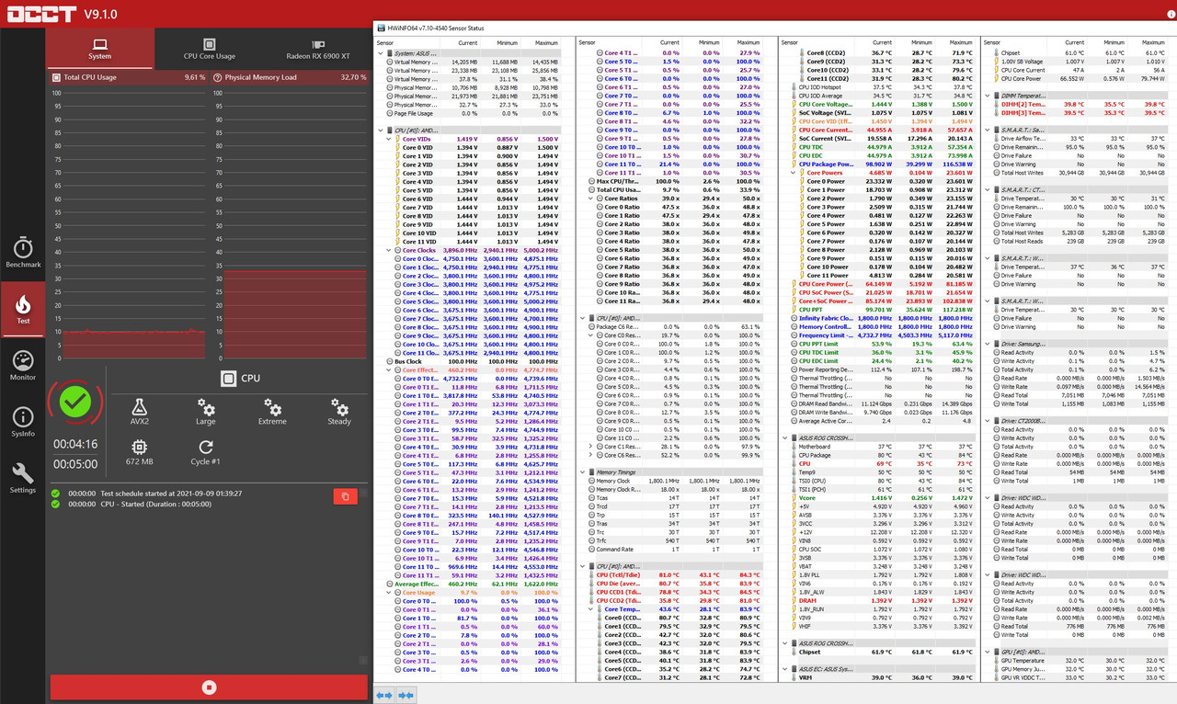This screenshot has height=704, width=1177.
Task: Collapse the Core VIDs tree node
Action: click(388, 139)
